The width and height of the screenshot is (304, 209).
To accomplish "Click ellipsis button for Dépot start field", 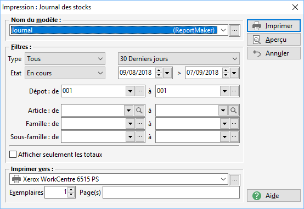I will (x=140, y=91).
